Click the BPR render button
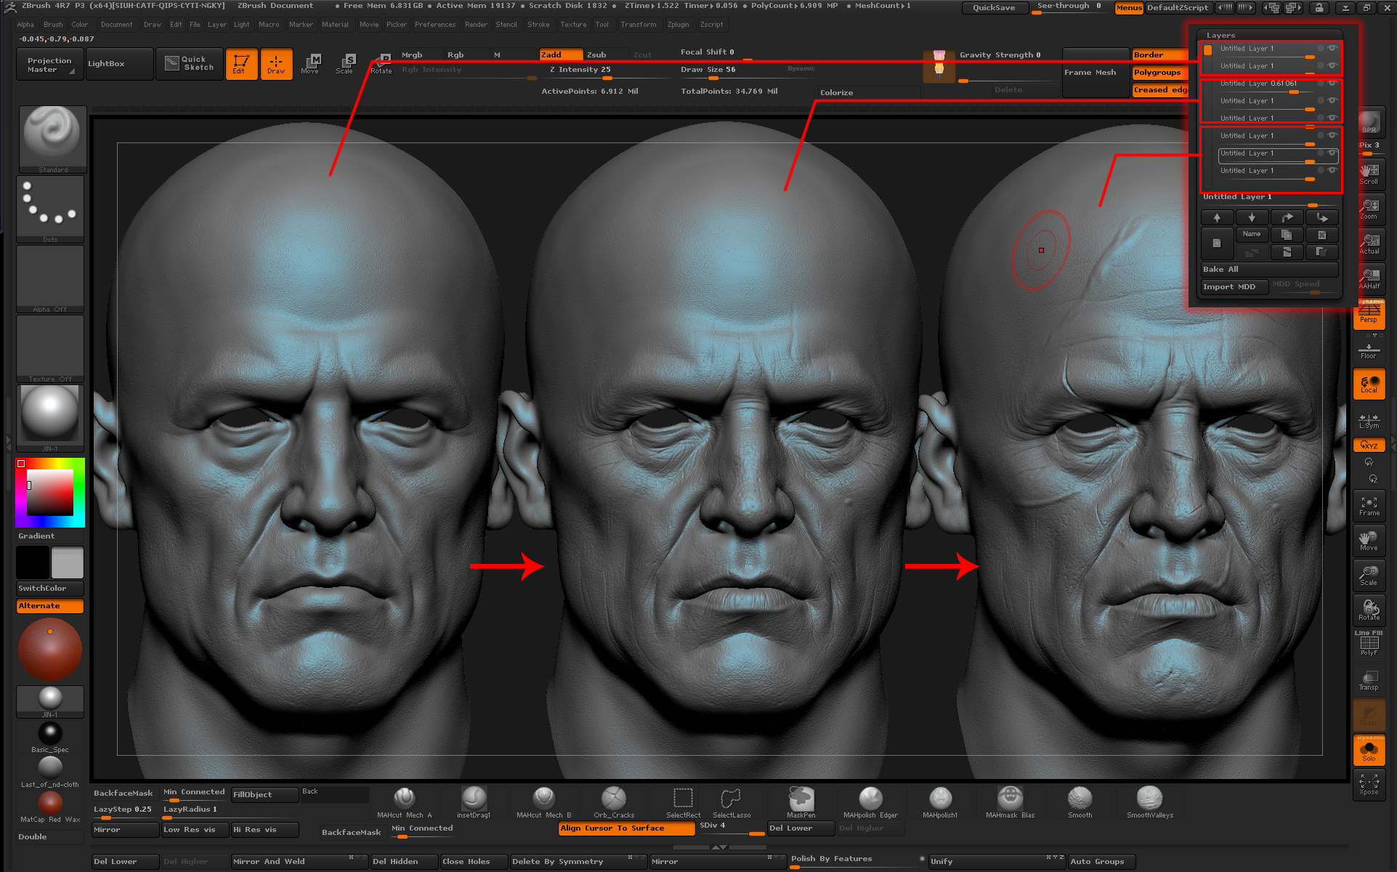This screenshot has height=872, width=1397. [1369, 122]
